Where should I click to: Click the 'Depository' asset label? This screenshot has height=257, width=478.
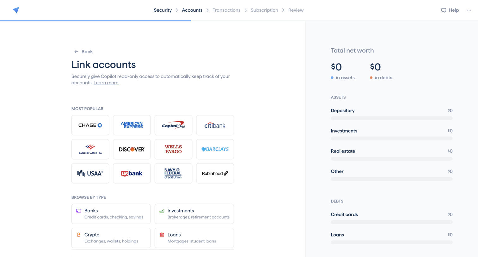343,111
